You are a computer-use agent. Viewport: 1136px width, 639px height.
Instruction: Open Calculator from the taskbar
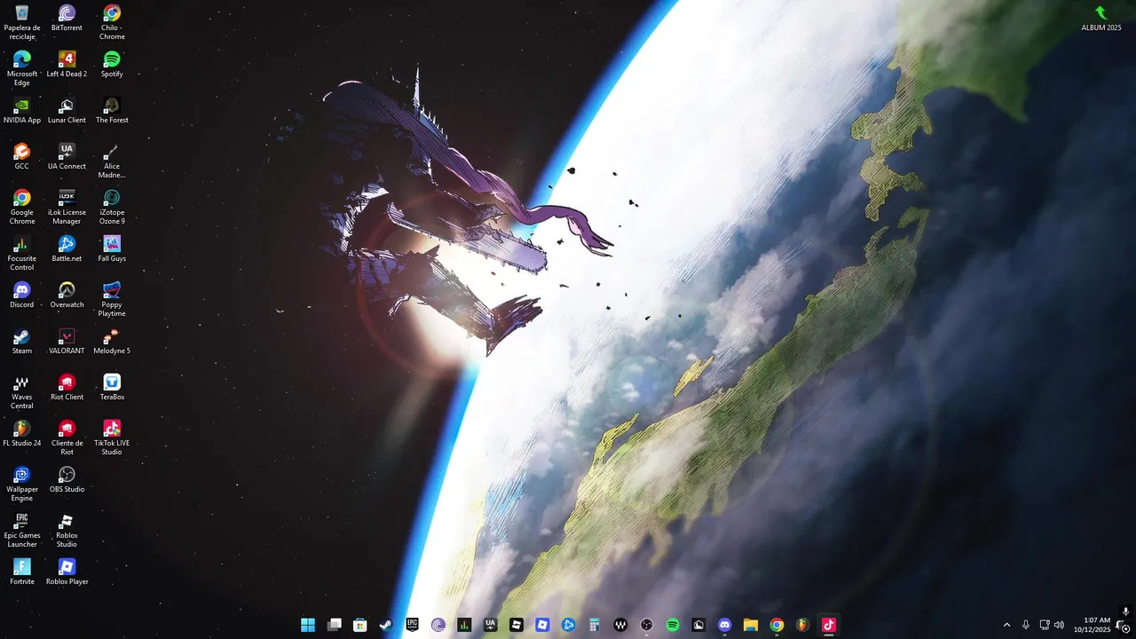click(x=594, y=625)
